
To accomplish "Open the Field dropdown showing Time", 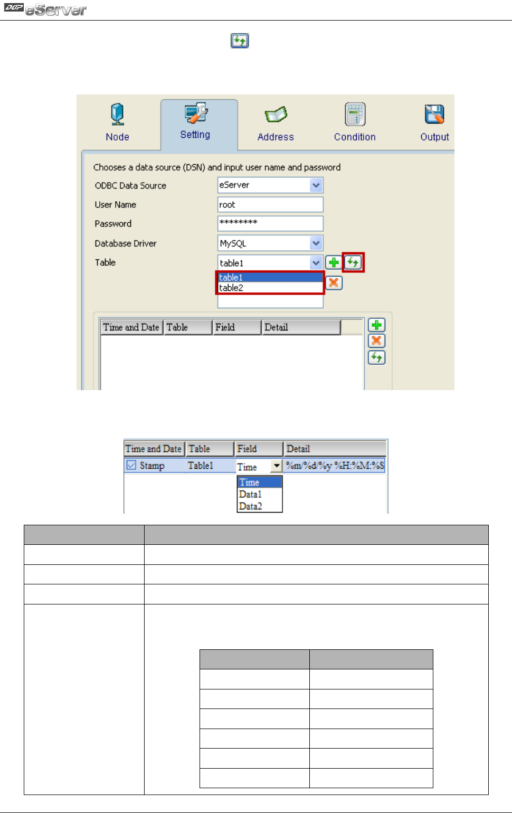I will tap(276, 466).
